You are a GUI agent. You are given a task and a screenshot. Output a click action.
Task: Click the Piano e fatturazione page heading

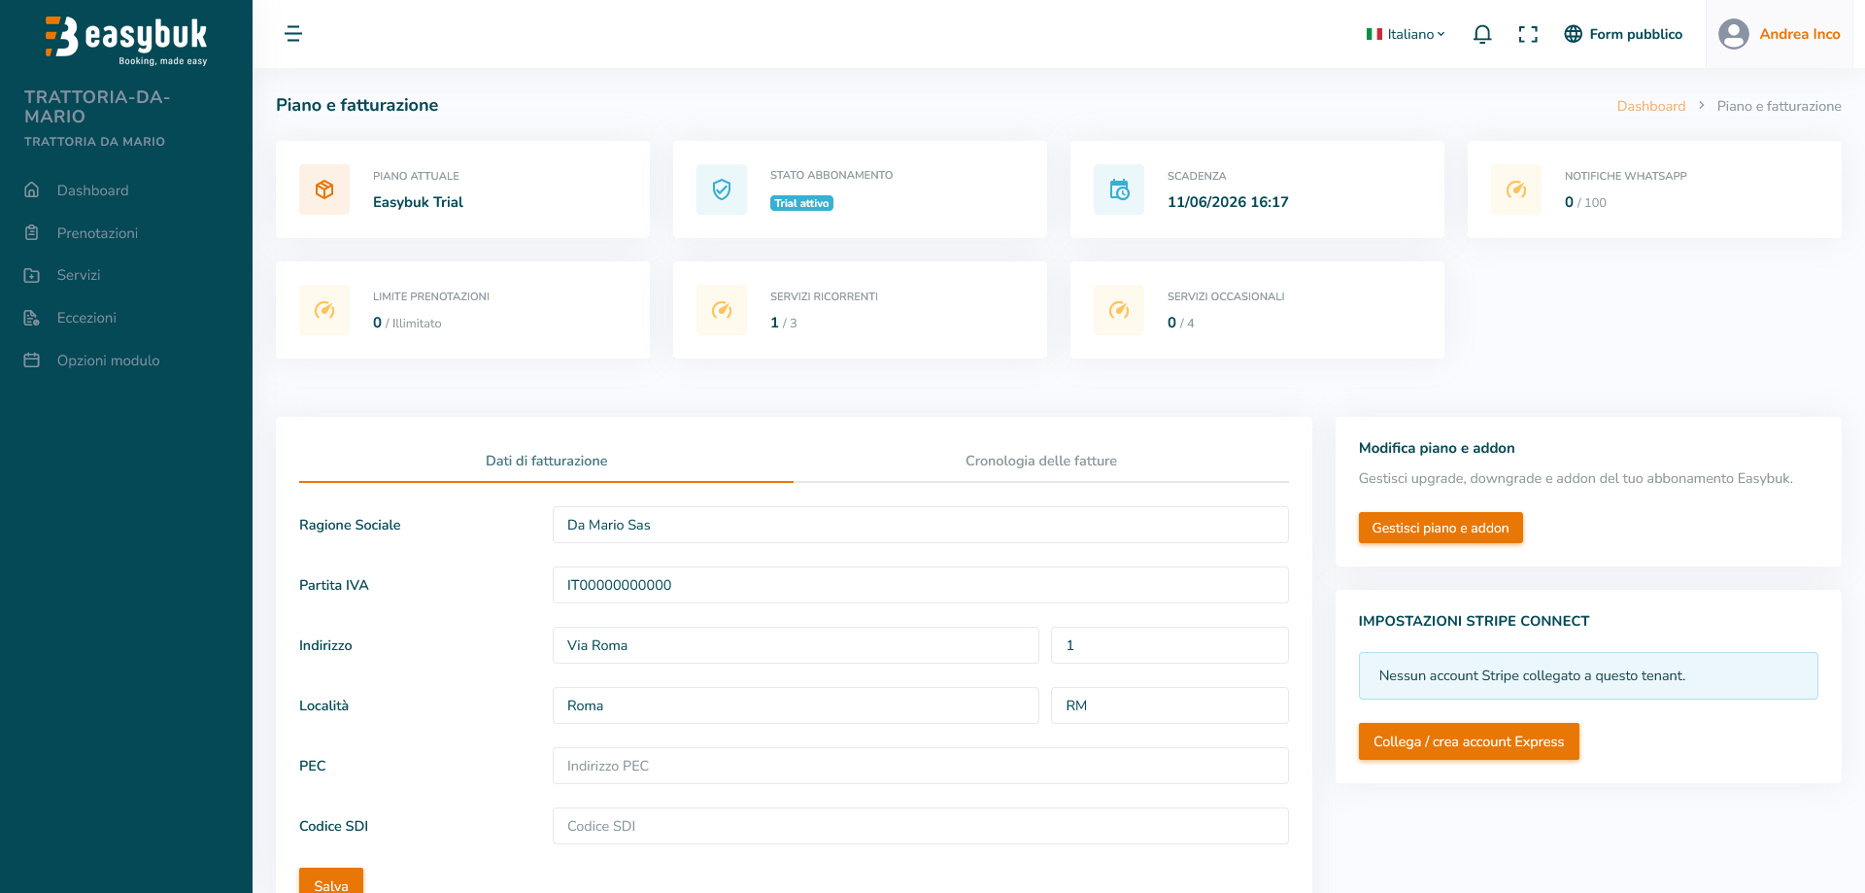(356, 105)
